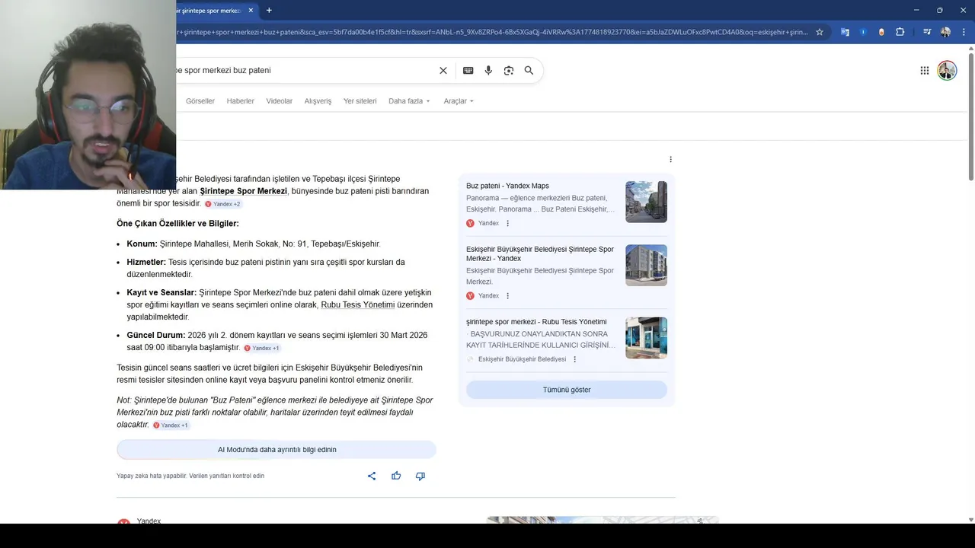The image size is (975, 548).
Task: Open the Google Translate extension icon
Action: [x=845, y=32]
